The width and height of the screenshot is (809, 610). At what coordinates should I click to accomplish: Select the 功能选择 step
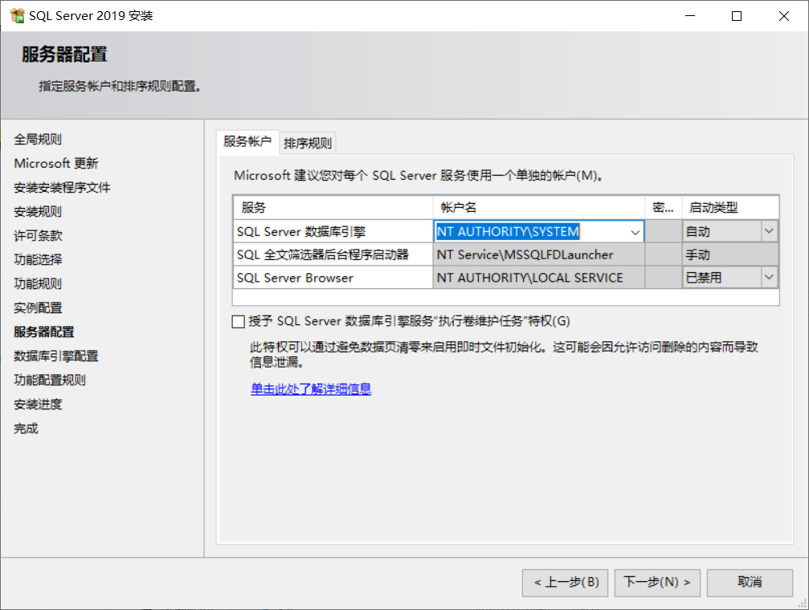click(38, 260)
